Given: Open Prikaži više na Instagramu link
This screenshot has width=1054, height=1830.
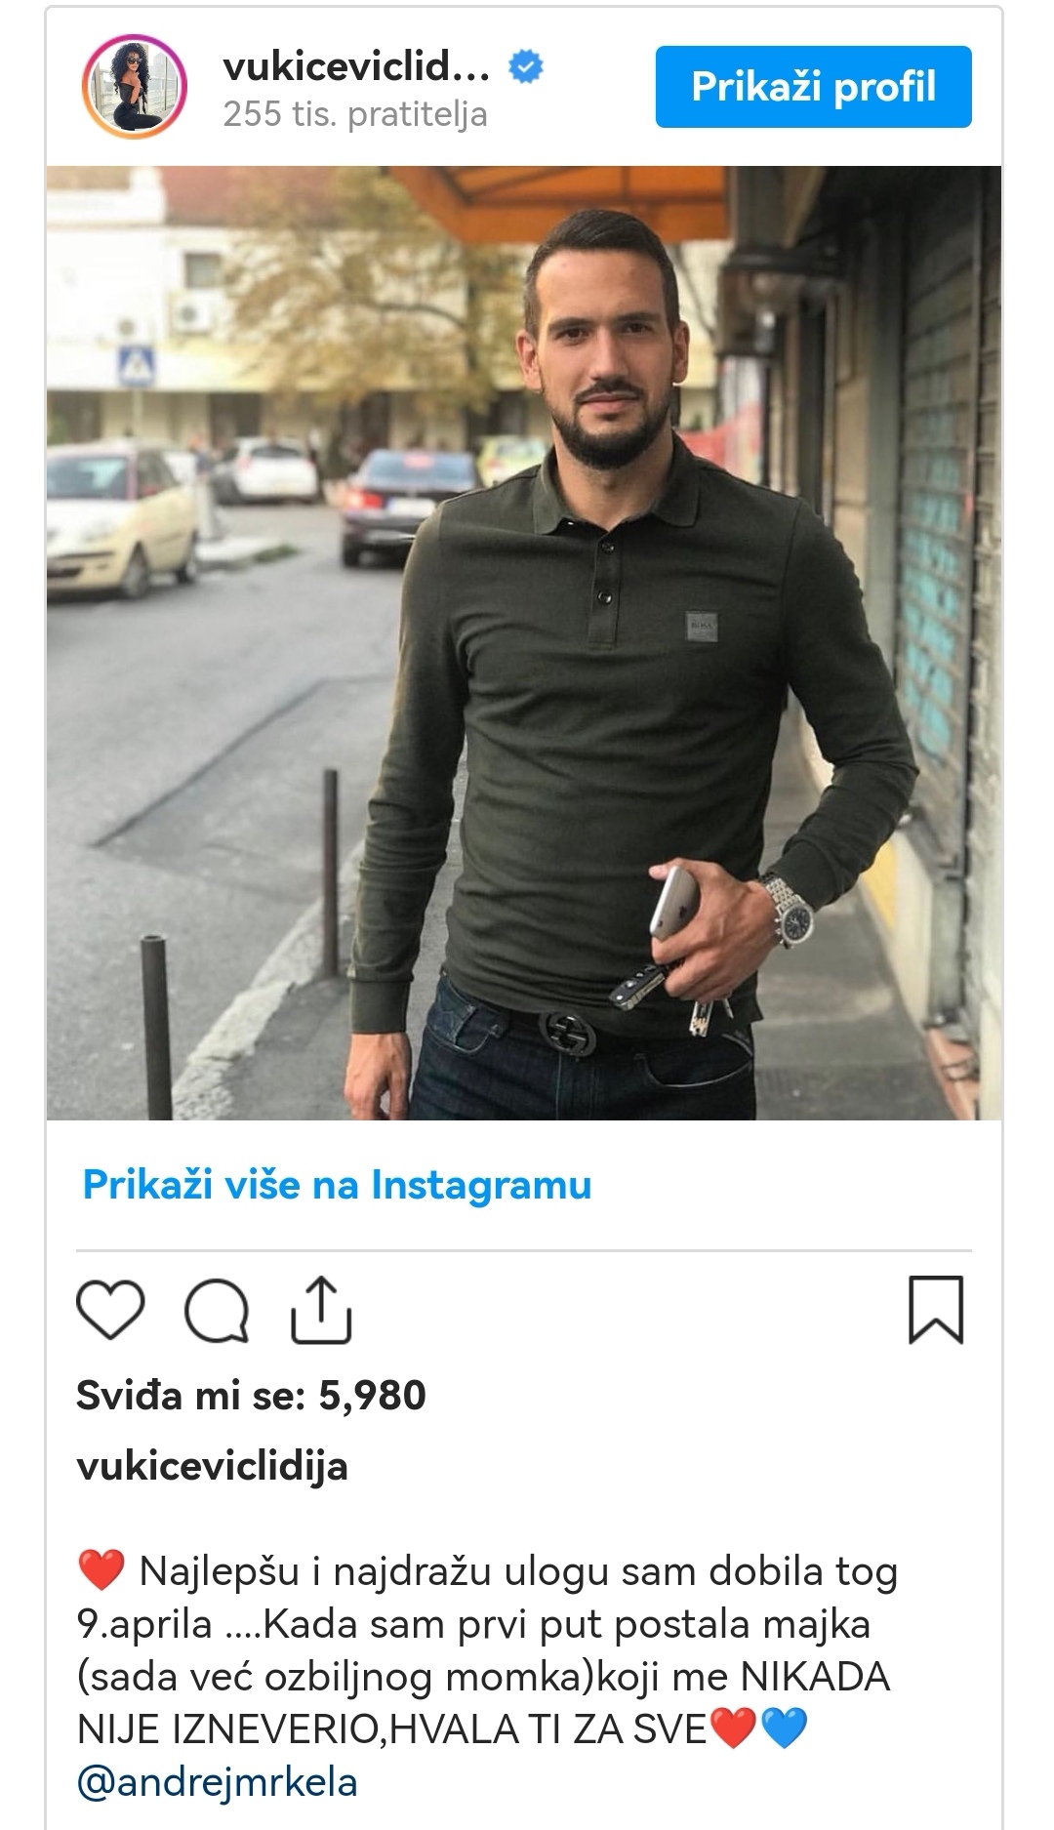Looking at the screenshot, I should click(337, 1185).
